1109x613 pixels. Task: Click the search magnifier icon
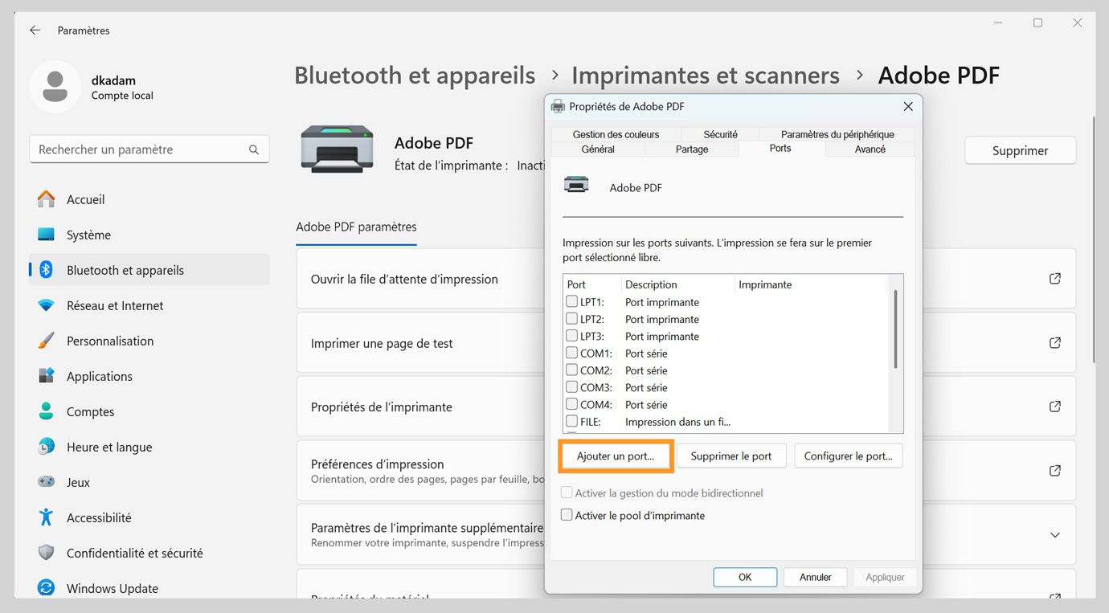[x=253, y=149]
